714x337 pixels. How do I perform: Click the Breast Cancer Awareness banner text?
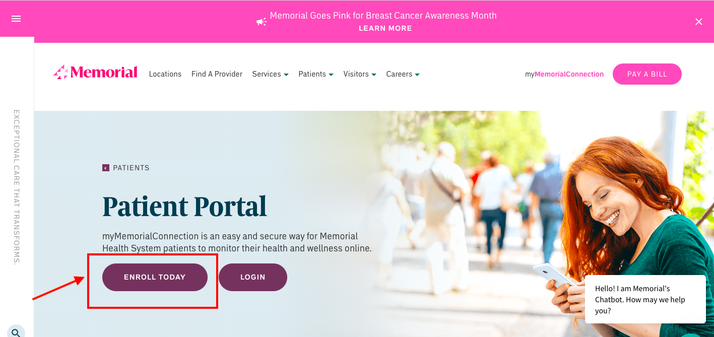[383, 16]
